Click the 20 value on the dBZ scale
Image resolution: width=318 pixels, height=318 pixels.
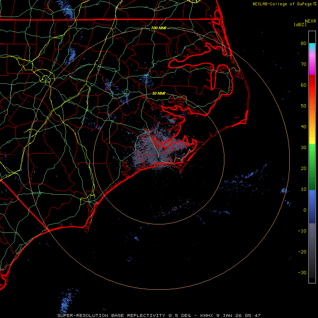(x=304, y=168)
